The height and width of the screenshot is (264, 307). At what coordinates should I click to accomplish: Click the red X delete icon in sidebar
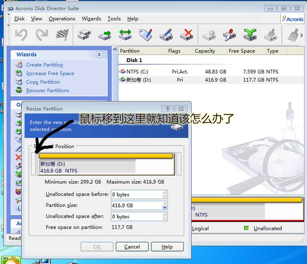click(18, 157)
